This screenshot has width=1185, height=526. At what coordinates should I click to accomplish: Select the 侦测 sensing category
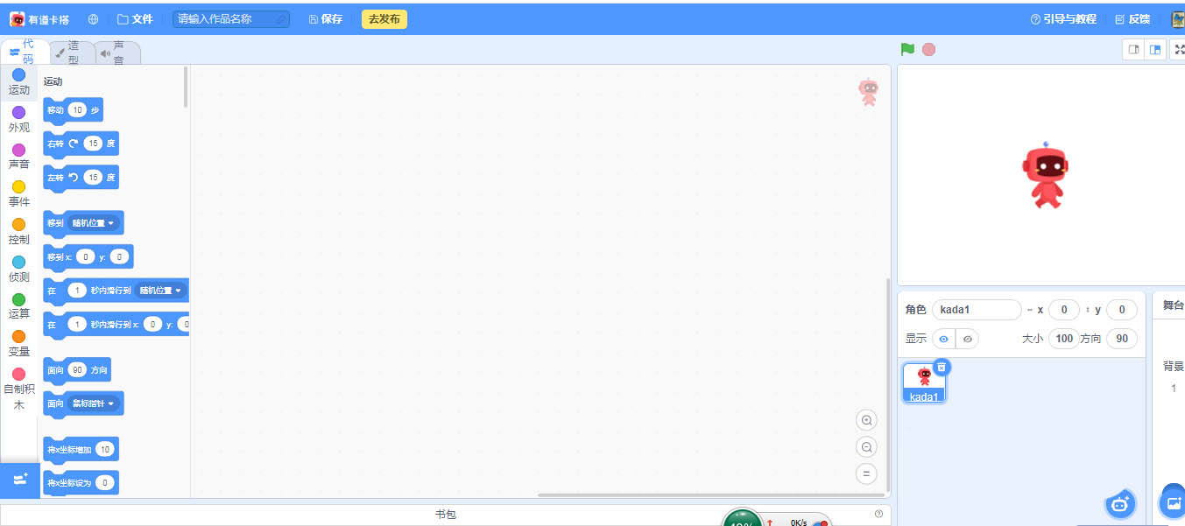(x=19, y=270)
